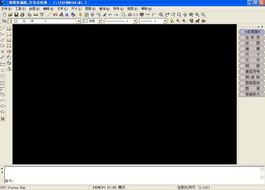Click the 建筑符号 side panel button

pos(252,72)
